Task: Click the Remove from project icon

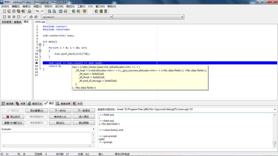Action: (106, 11)
